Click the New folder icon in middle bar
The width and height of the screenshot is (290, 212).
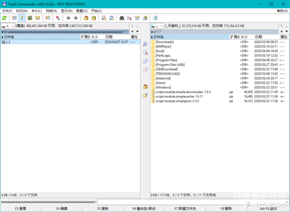(145, 95)
